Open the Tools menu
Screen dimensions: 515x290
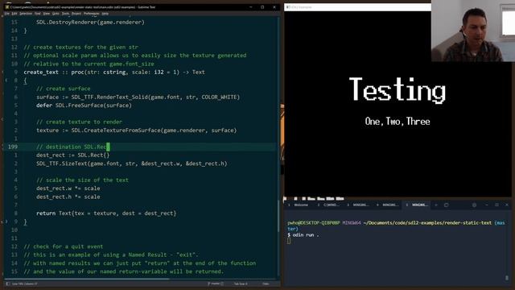click(65, 14)
